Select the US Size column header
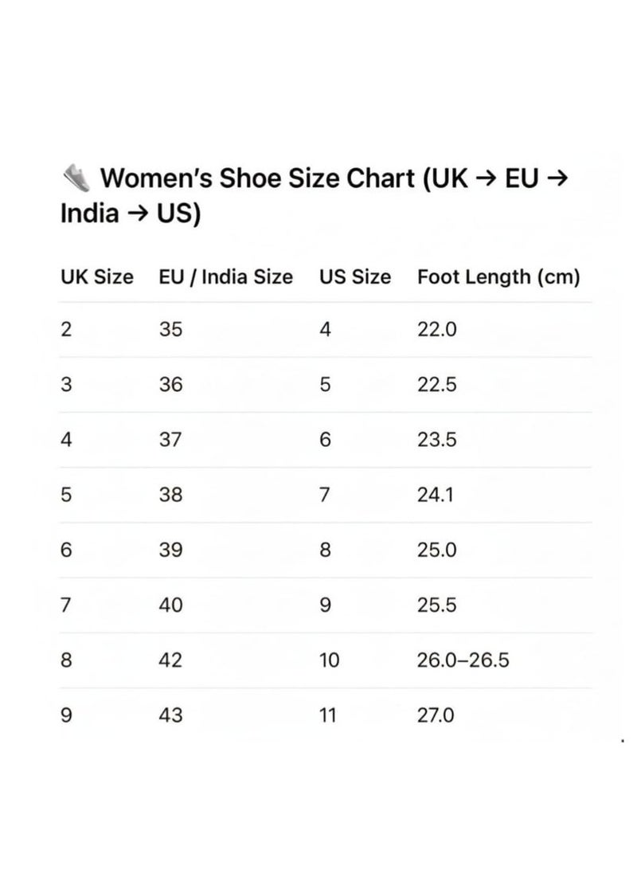Screen dimensions: 637x870 tap(355, 276)
